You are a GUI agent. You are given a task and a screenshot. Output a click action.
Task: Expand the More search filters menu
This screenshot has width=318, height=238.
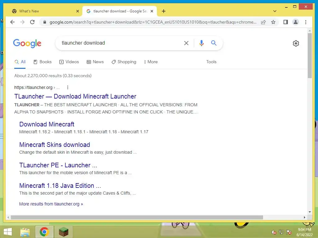151,62
